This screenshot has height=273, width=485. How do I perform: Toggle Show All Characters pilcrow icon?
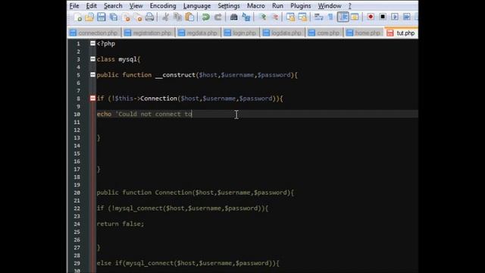[x=330, y=17]
